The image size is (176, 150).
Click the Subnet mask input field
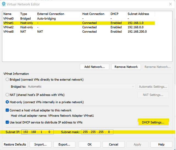coord(96,132)
